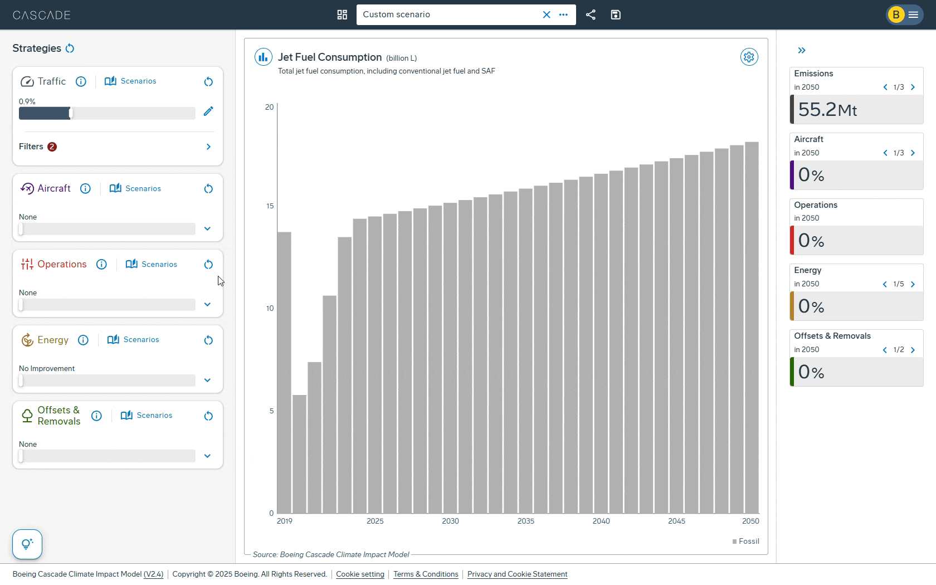This screenshot has width=936, height=585.
Task: Click the Traffic growth slider handle
Action: point(71,114)
